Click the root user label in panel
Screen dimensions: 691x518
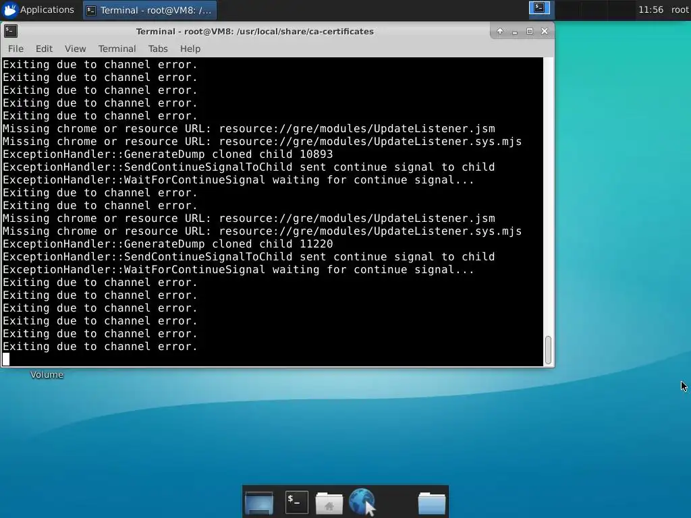point(680,9)
